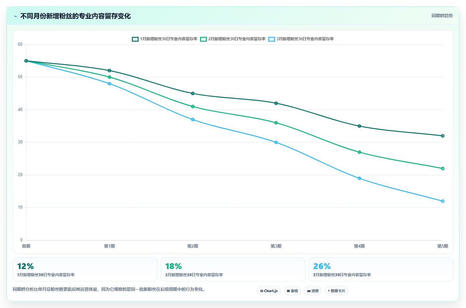The width and height of the screenshot is (466, 308).
Task: Click the 第4期 x-axis label
Action: tap(359, 246)
